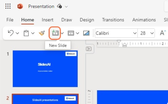Click the Presentation file name
The width and height of the screenshot is (168, 104).
(x=41, y=7)
